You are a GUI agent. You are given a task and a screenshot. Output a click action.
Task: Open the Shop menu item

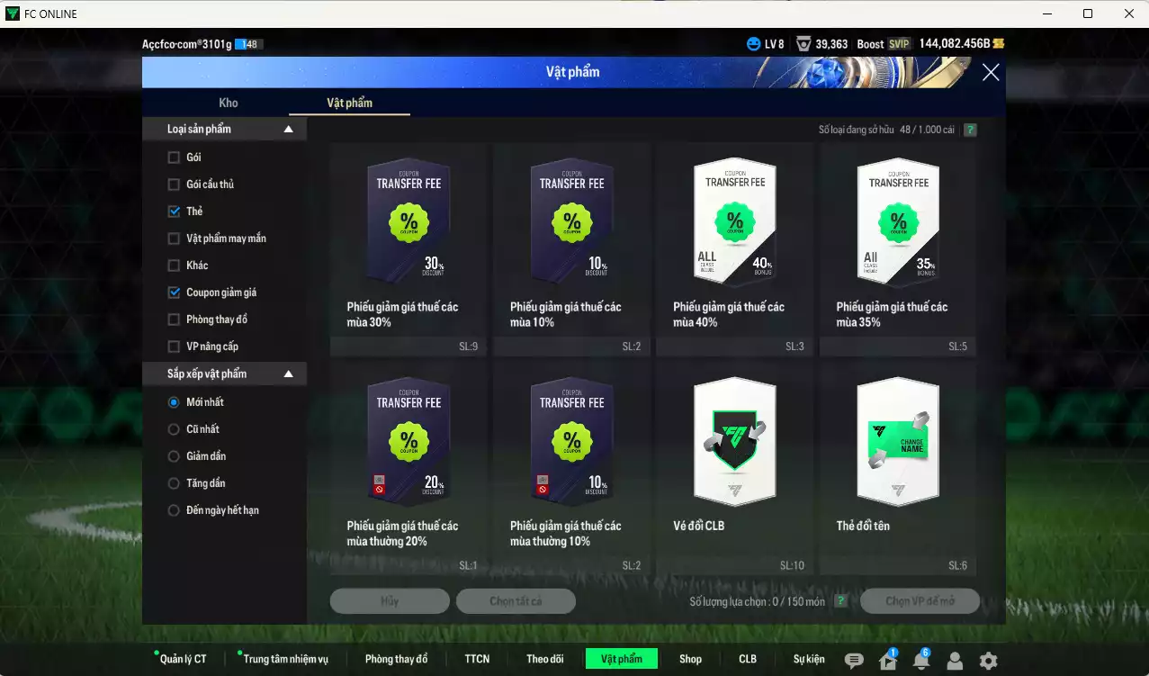pyautogui.click(x=689, y=658)
